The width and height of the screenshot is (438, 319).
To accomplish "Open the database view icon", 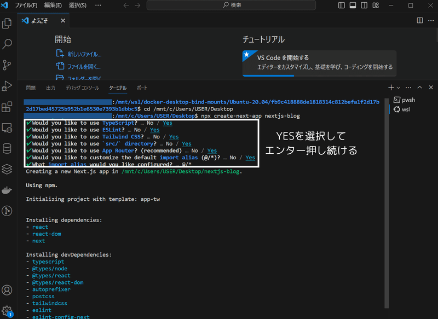I will (7, 148).
